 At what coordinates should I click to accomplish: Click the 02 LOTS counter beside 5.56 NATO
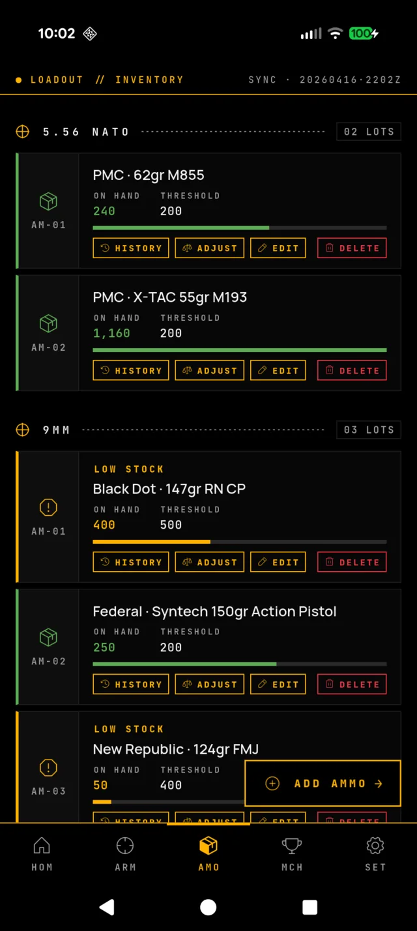pyautogui.click(x=368, y=131)
